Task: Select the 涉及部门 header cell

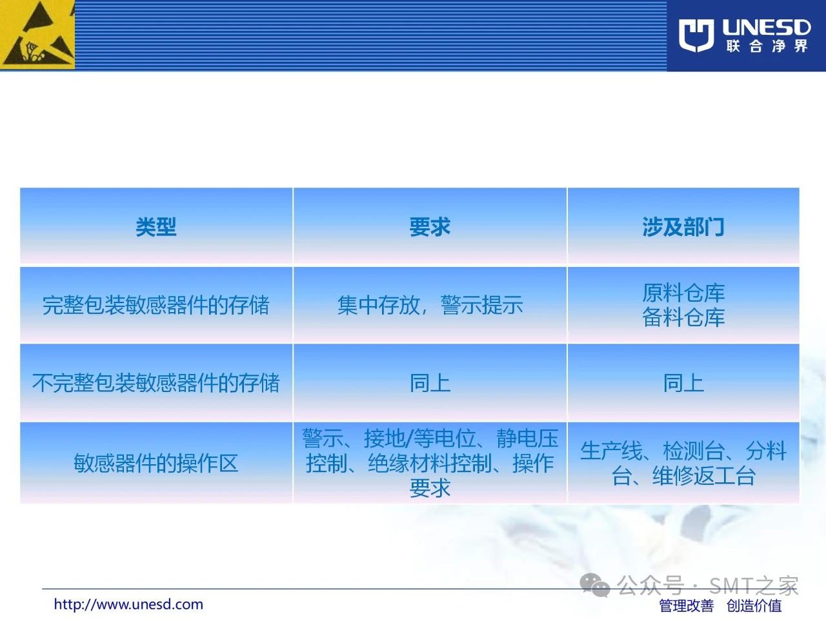Action: [x=683, y=226]
